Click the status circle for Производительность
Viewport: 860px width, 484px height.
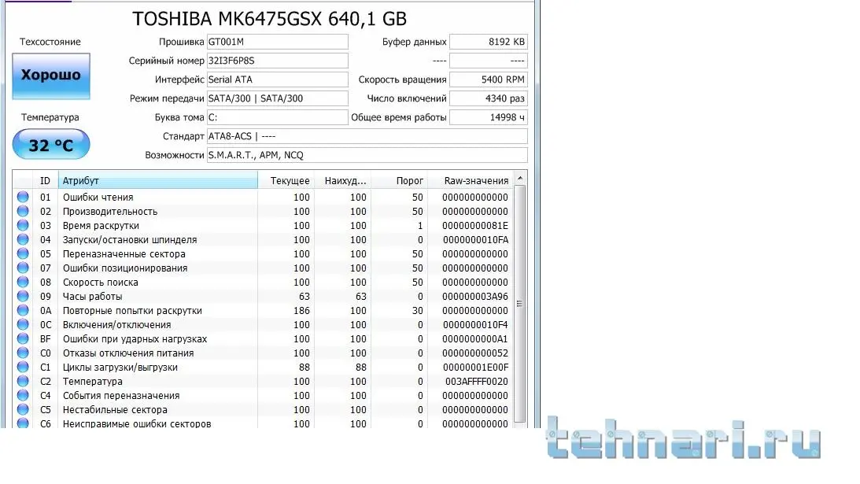point(23,211)
